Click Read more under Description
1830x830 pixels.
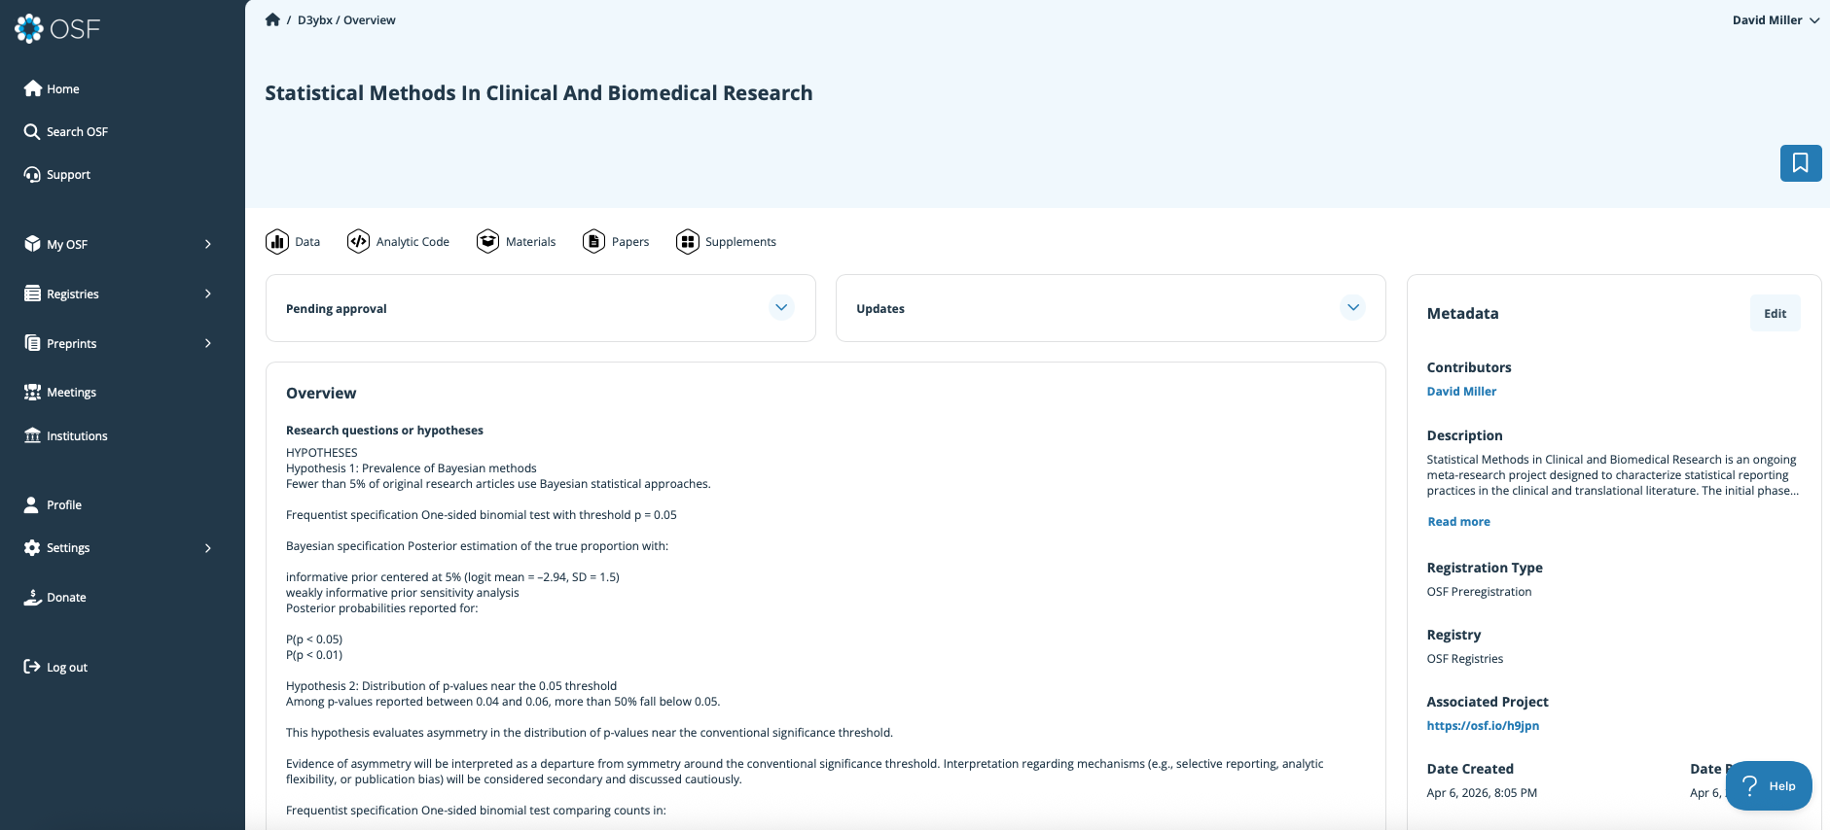pos(1458,522)
